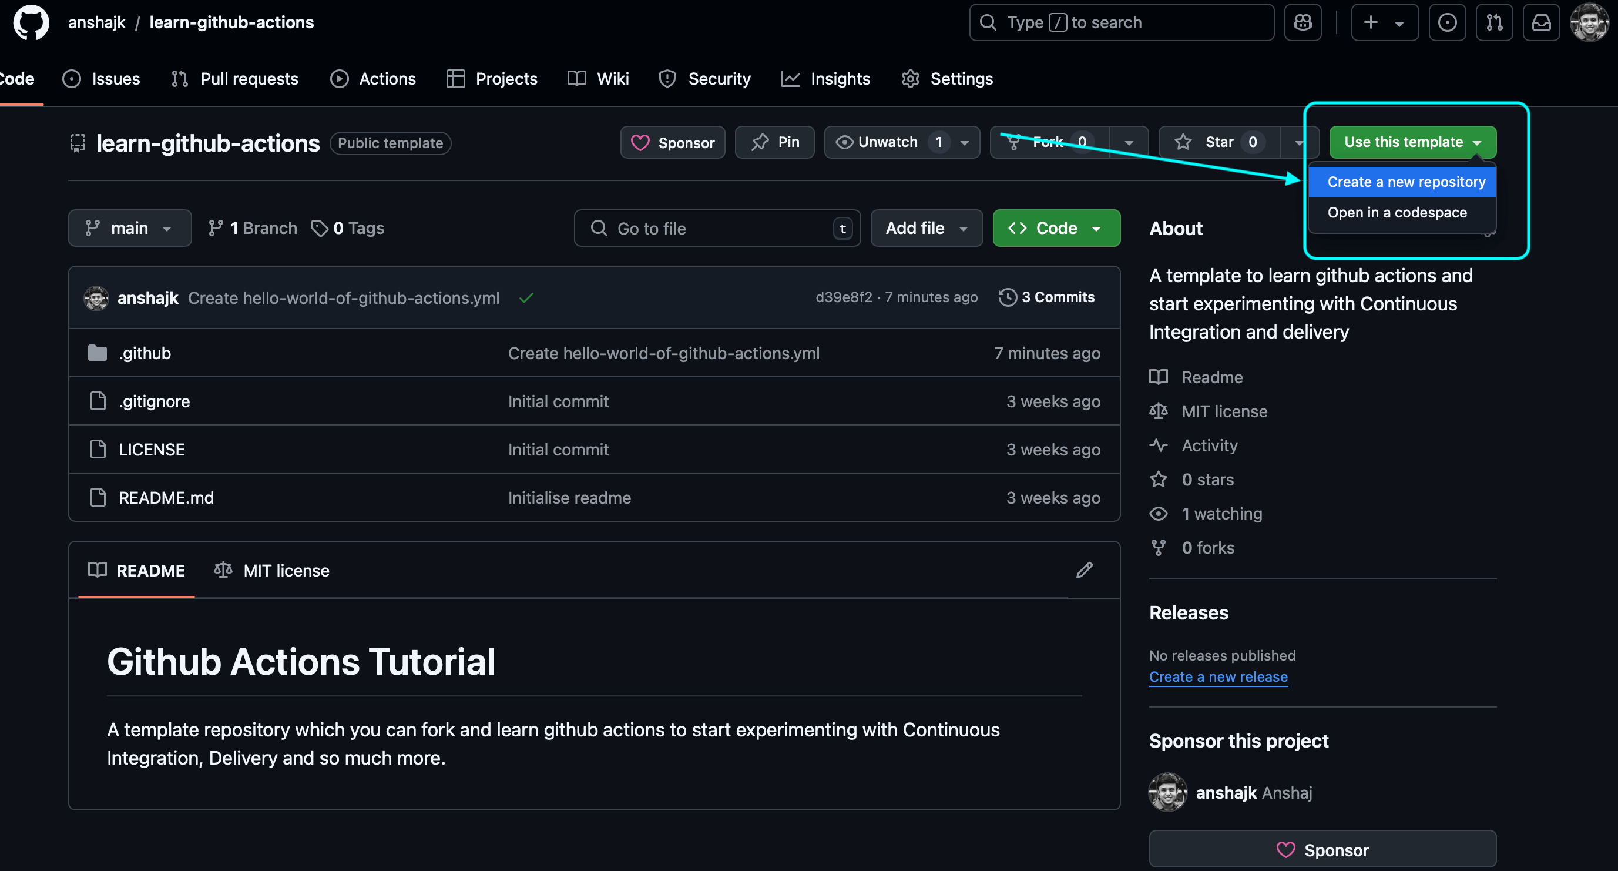Open 3 Commits history link
This screenshot has width=1618, height=871.
pos(1046,297)
